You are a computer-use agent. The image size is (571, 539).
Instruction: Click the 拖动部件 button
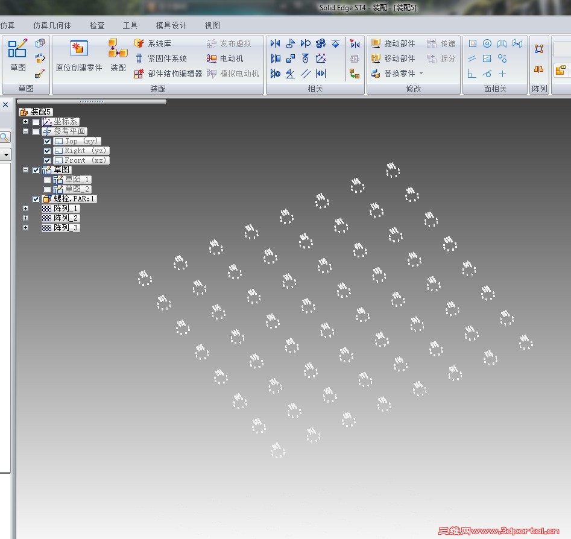click(393, 43)
